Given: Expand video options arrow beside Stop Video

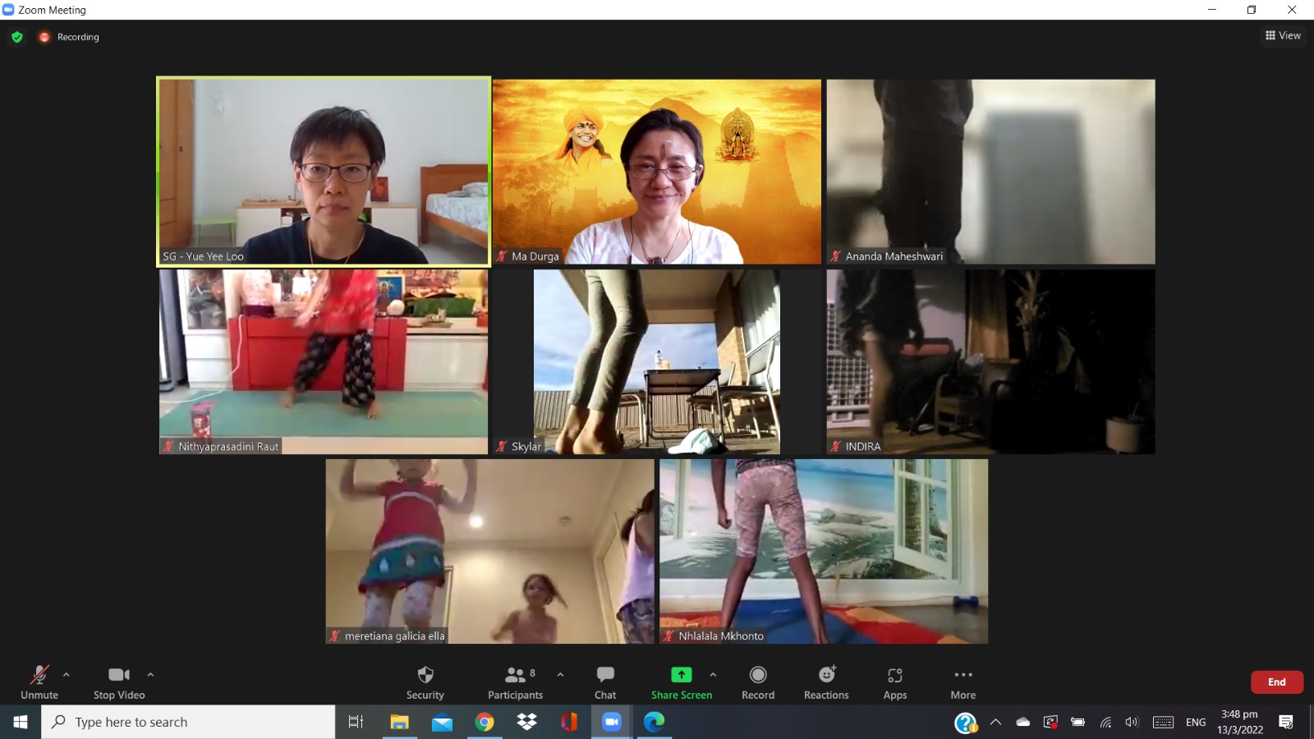Looking at the screenshot, I should click(x=150, y=675).
